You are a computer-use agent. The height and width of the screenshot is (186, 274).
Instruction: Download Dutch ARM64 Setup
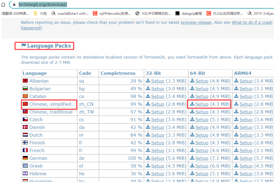click(x=246, y=135)
